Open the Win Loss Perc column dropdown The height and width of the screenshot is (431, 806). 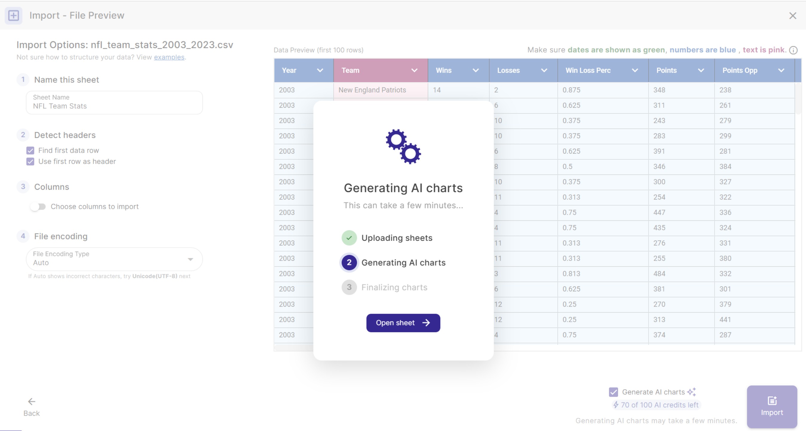tap(635, 70)
